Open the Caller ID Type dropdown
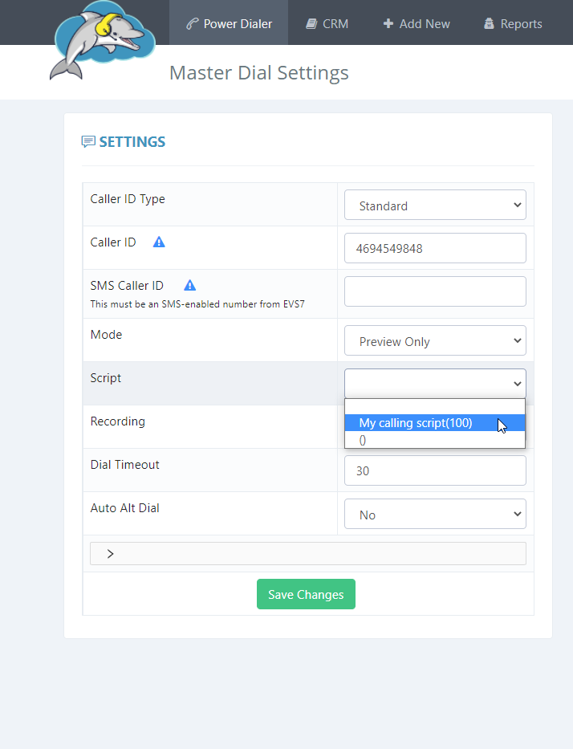Image resolution: width=573 pixels, height=749 pixels. (x=435, y=205)
